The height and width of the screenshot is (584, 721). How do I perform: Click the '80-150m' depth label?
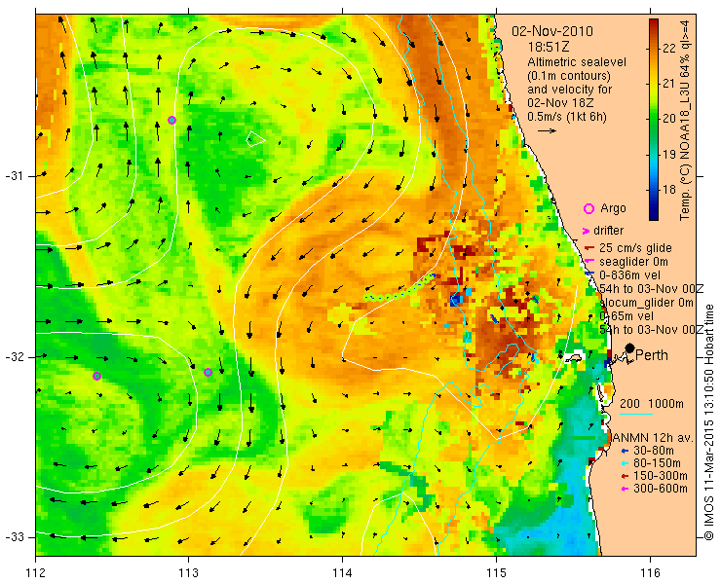[658, 463]
